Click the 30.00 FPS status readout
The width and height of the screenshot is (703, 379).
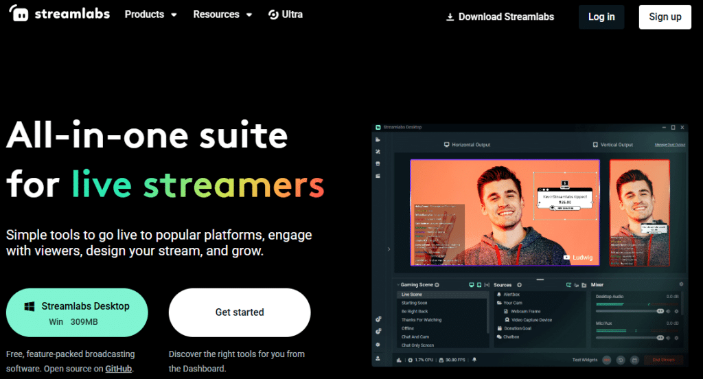click(x=452, y=360)
